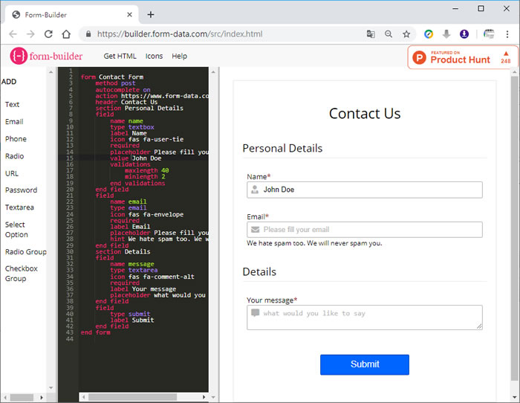Open a new browser tab
Viewport: 520px width, 403px height.
pos(151,14)
